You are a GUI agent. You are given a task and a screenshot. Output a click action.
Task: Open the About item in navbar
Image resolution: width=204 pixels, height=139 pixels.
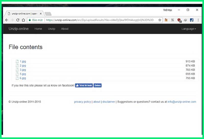65,29
